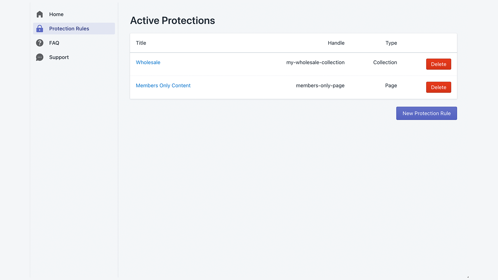This screenshot has height=280, width=498.
Task: Click the Active Protections heading
Action: (x=172, y=20)
